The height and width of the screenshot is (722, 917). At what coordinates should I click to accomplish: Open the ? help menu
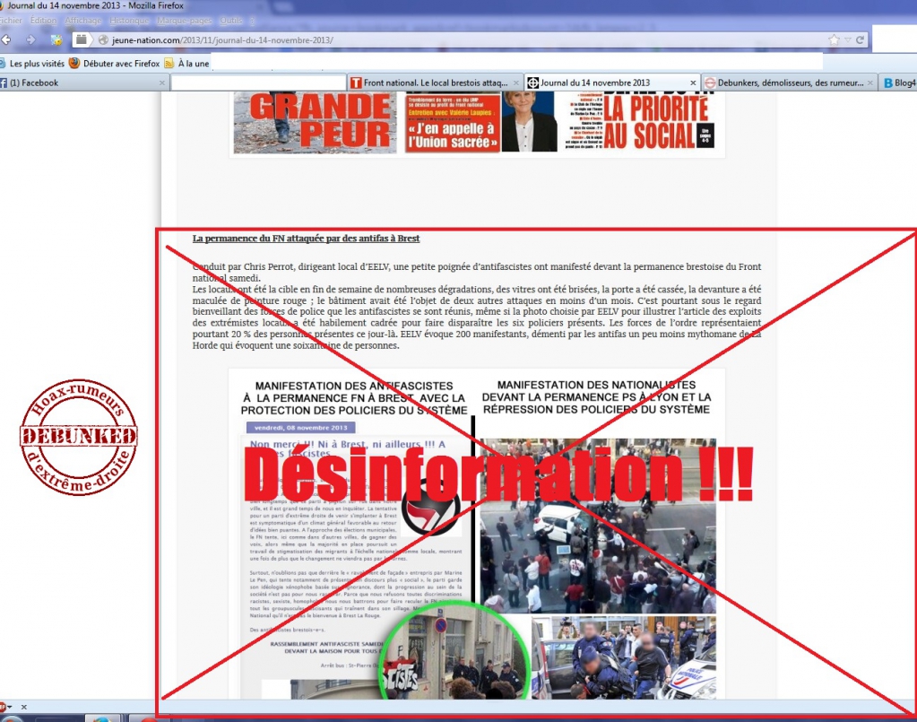(252, 21)
